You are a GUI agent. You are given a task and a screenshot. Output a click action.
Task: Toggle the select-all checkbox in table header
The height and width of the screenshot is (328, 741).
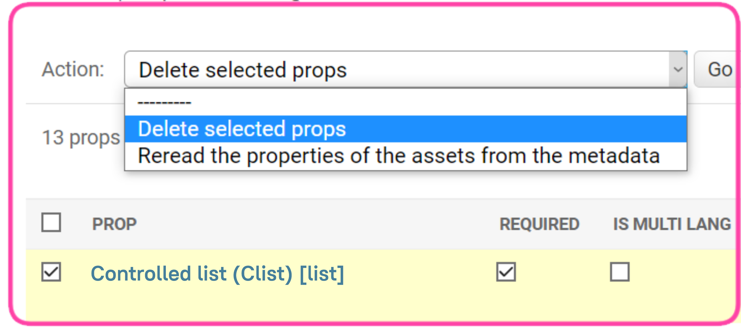point(51,222)
